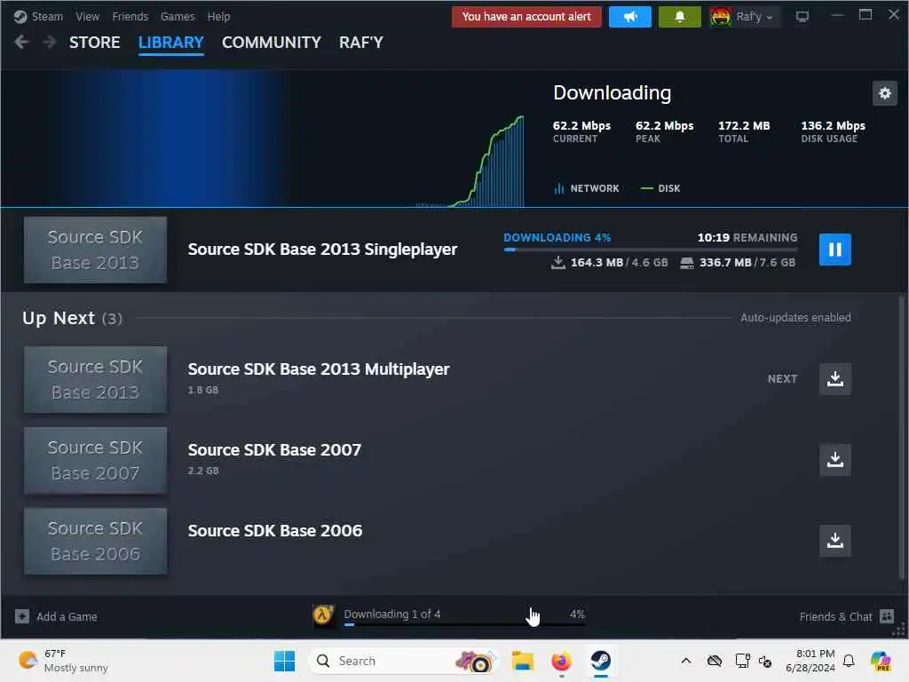Click the Half-Life lambda icon in status bar

tap(323, 615)
